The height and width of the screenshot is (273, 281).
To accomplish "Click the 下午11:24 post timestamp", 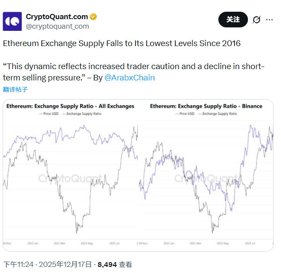I will (17, 264).
